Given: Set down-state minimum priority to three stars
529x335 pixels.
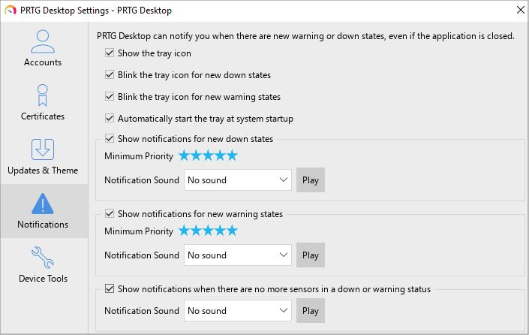Looking at the screenshot, I should (208, 155).
